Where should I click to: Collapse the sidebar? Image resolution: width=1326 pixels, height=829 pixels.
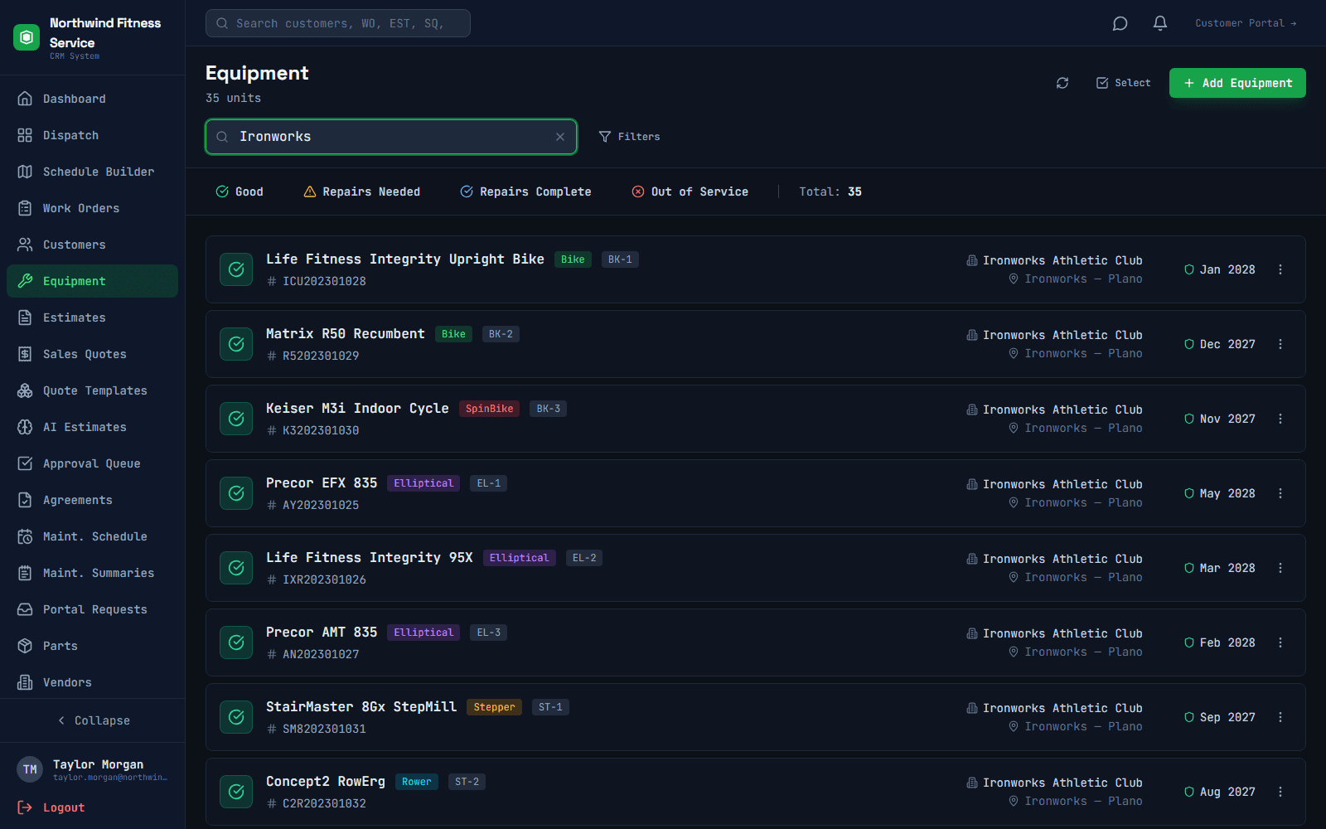[x=93, y=720]
